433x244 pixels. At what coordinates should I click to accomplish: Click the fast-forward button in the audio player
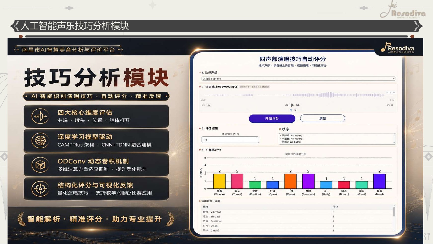pos(298,105)
